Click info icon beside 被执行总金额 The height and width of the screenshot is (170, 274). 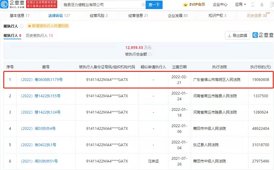(150, 54)
